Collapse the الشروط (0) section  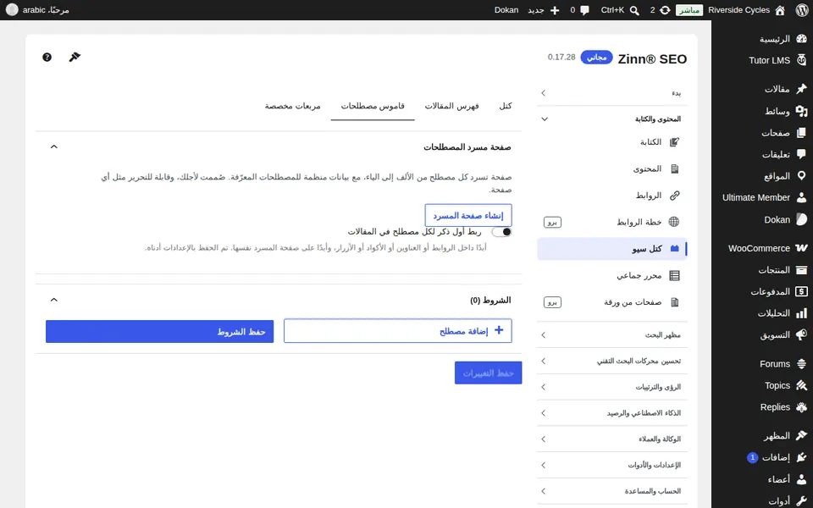point(54,300)
